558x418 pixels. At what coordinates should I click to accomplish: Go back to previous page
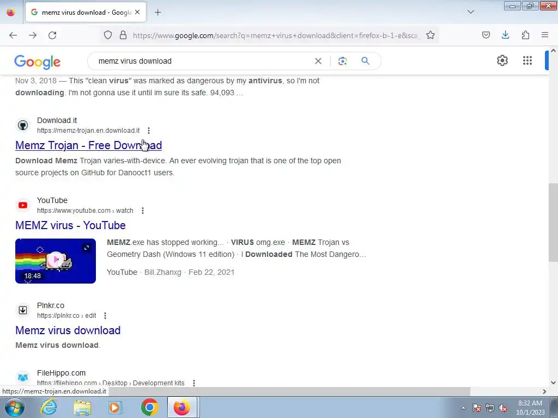13,35
